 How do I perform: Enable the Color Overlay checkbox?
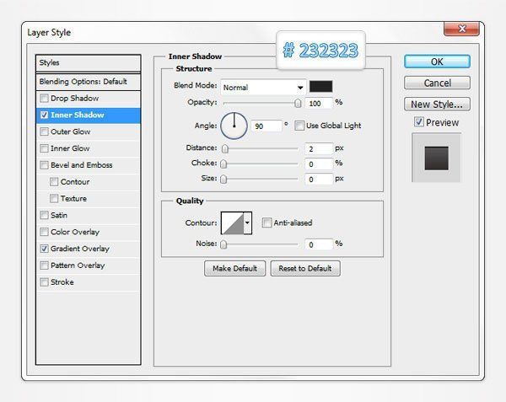(44, 232)
